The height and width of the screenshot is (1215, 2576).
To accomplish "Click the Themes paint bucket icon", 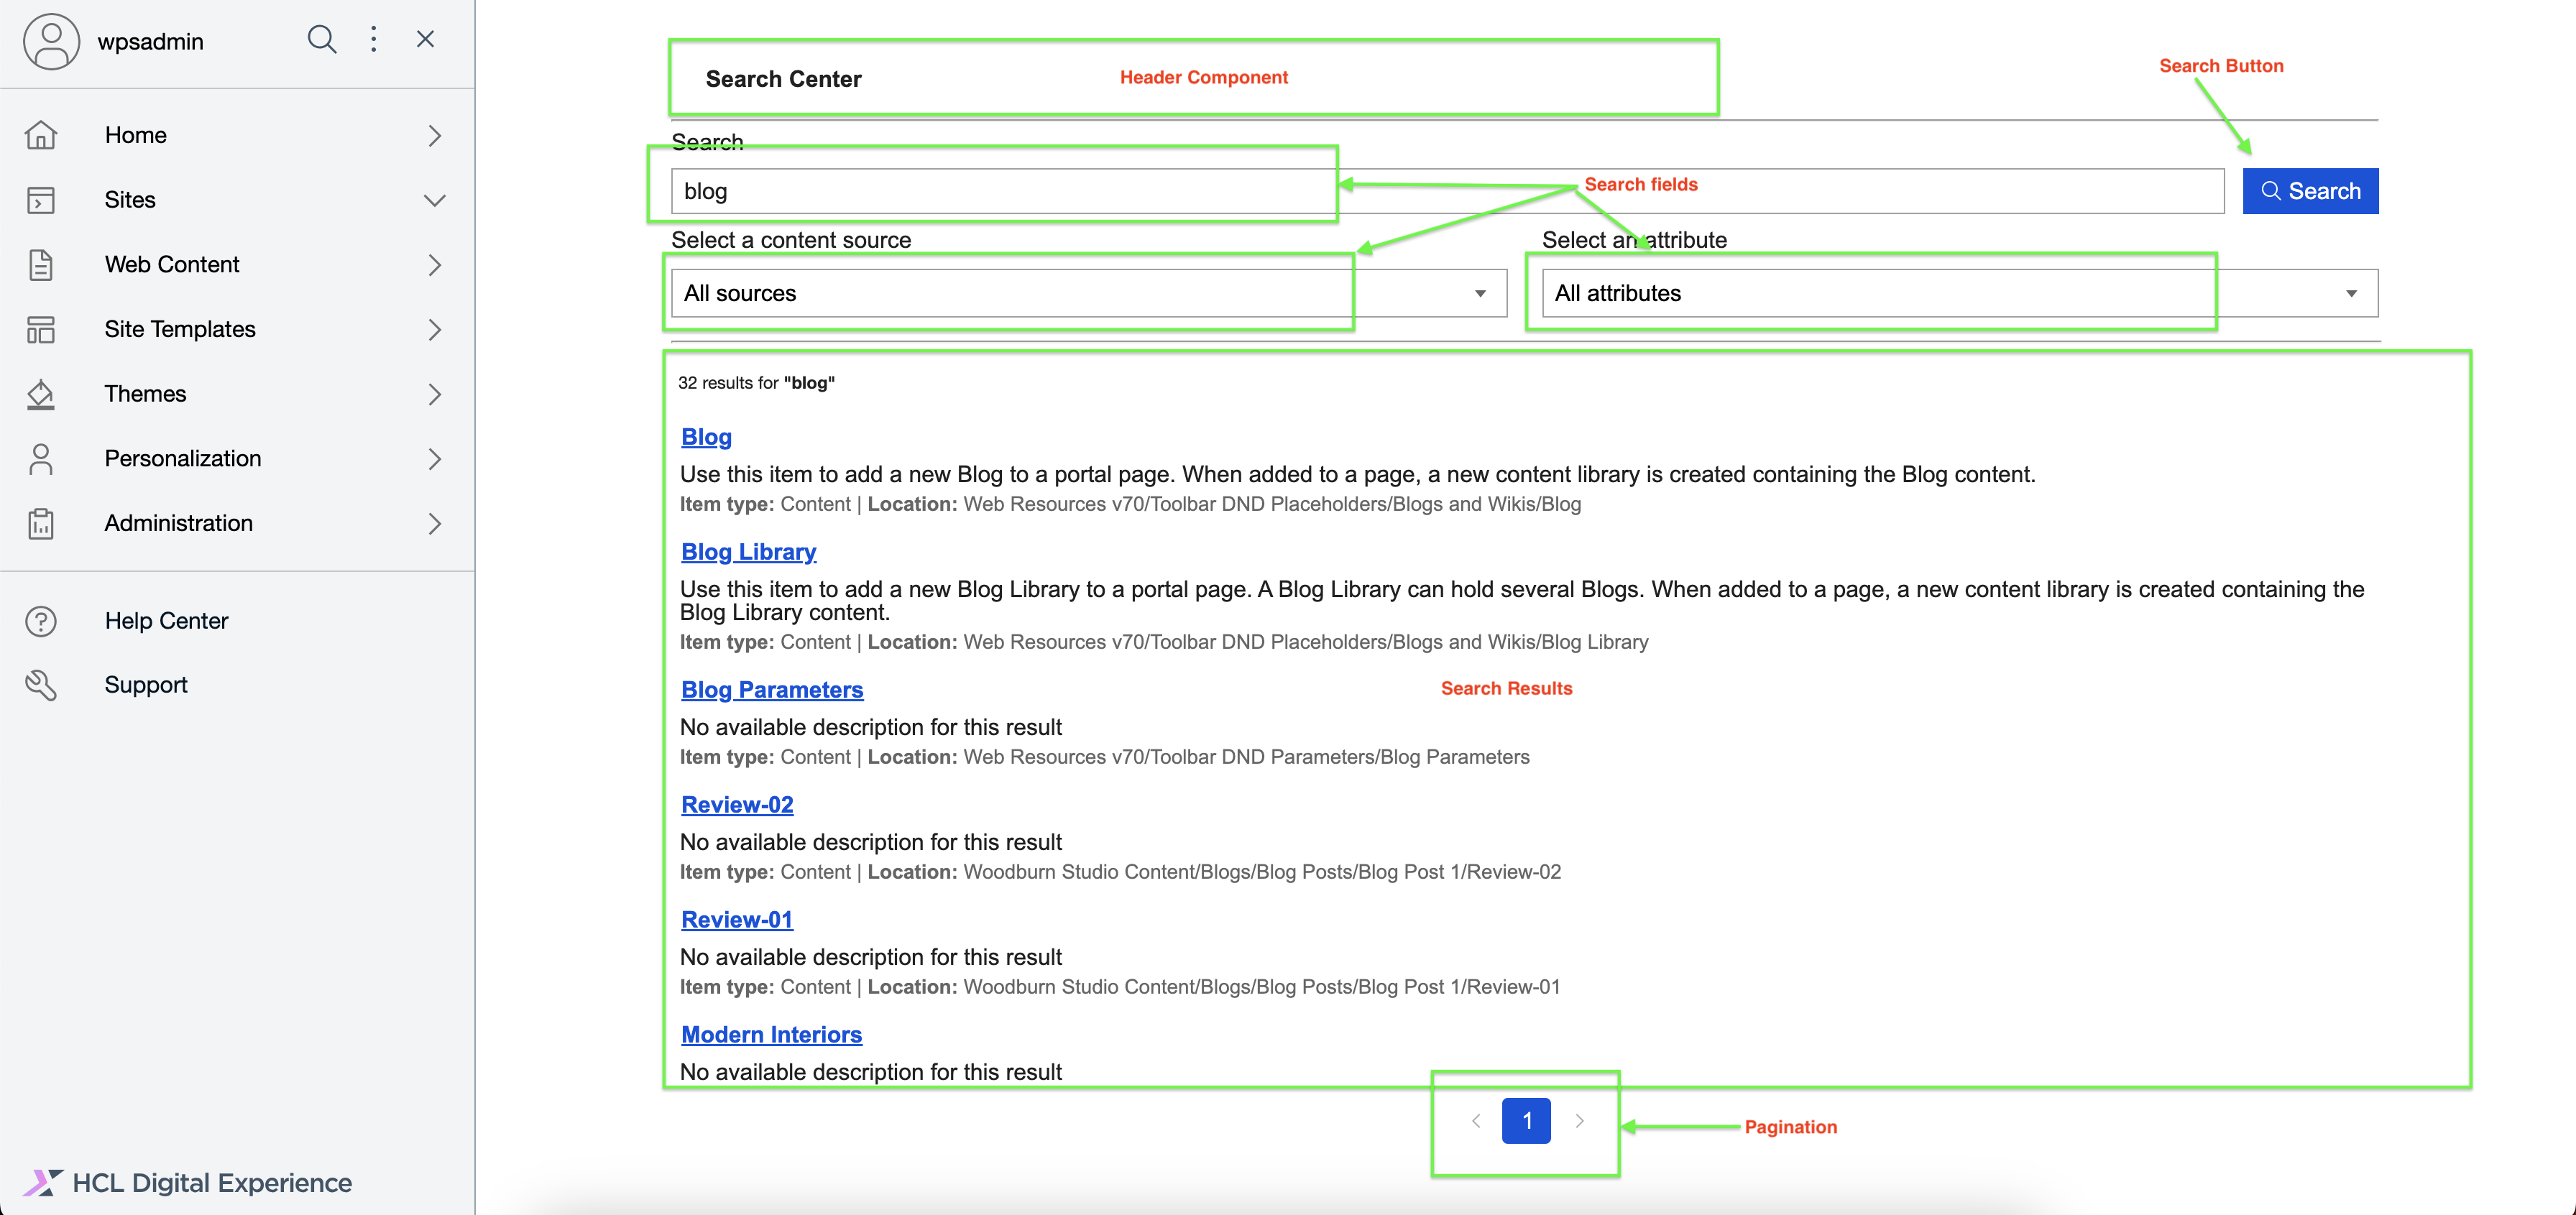I will (41, 394).
